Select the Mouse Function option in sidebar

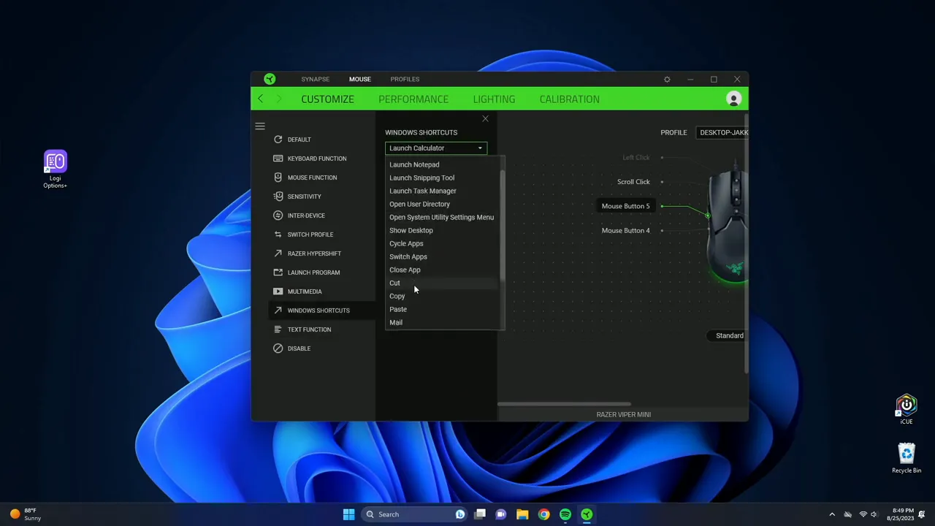click(x=312, y=177)
